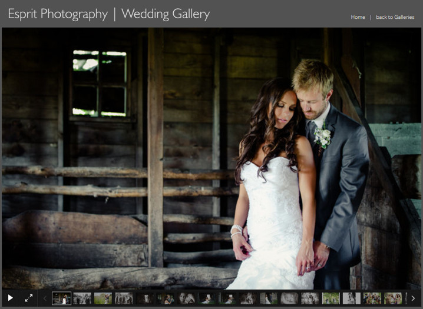Show the seventh thumbnail, a close-up face portrait

pos(186,298)
